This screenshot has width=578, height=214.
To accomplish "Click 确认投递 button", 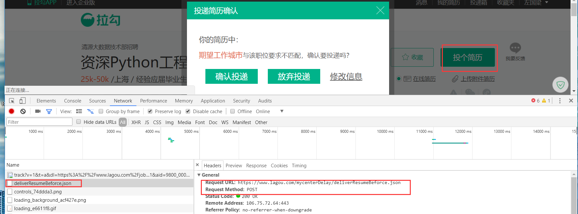I will pos(232,76).
